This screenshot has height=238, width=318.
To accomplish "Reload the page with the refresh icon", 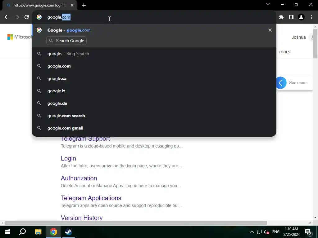I will [x=27, y=17].
